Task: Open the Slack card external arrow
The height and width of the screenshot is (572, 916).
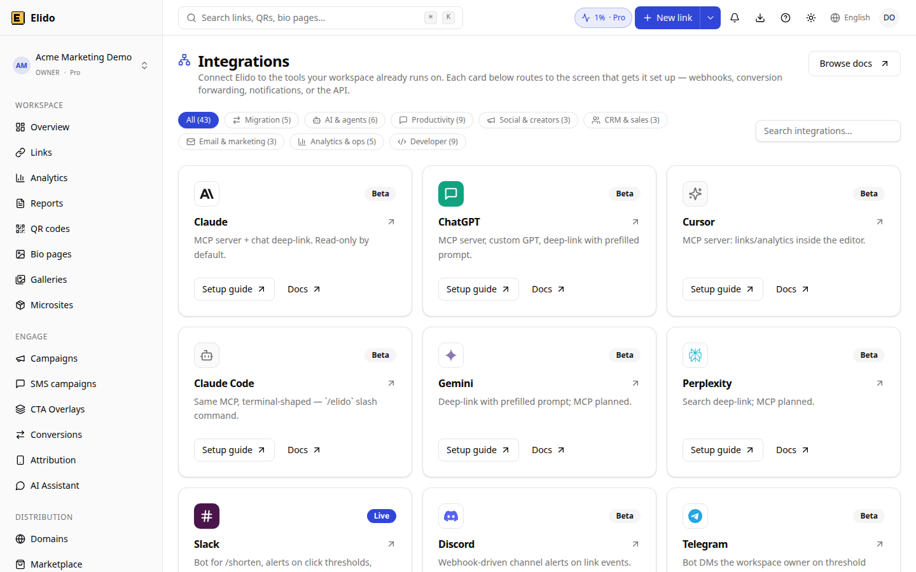Action: tap(391, 544)
